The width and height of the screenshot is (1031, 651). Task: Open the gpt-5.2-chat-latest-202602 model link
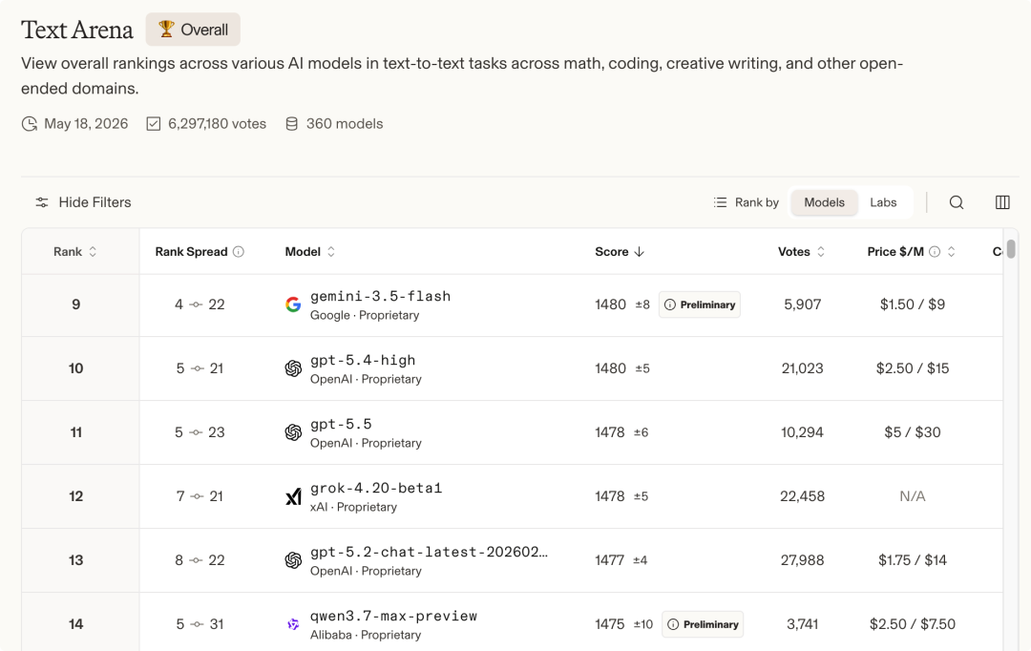(429, 552)
